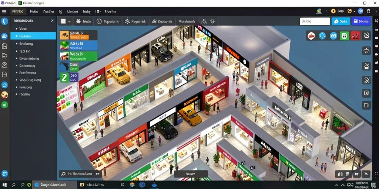This screenshot has height=189, width=379.
Task: Select the blue ring icon beside the red hexagon
Action: 322,36
